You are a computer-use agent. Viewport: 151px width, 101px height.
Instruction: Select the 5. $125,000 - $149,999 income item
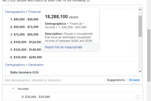coord(26,50)
